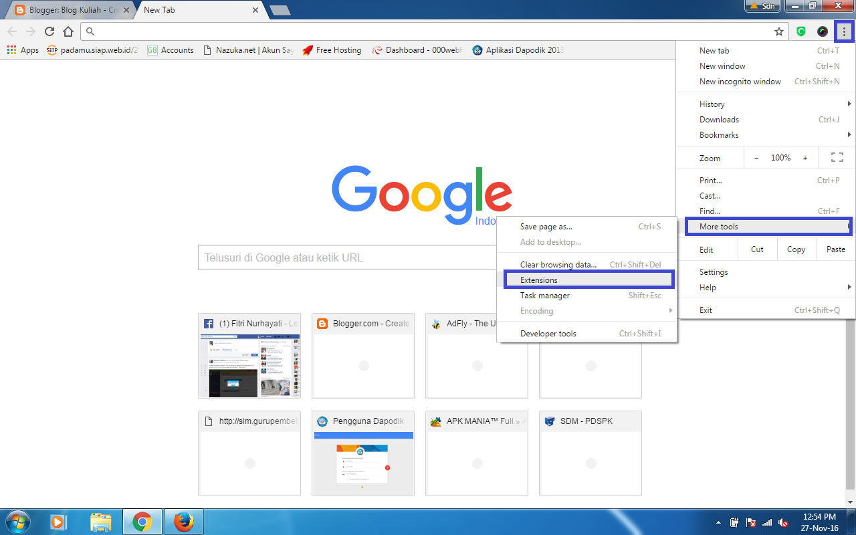Open Task manager from submenu

[x=586, y=296]
